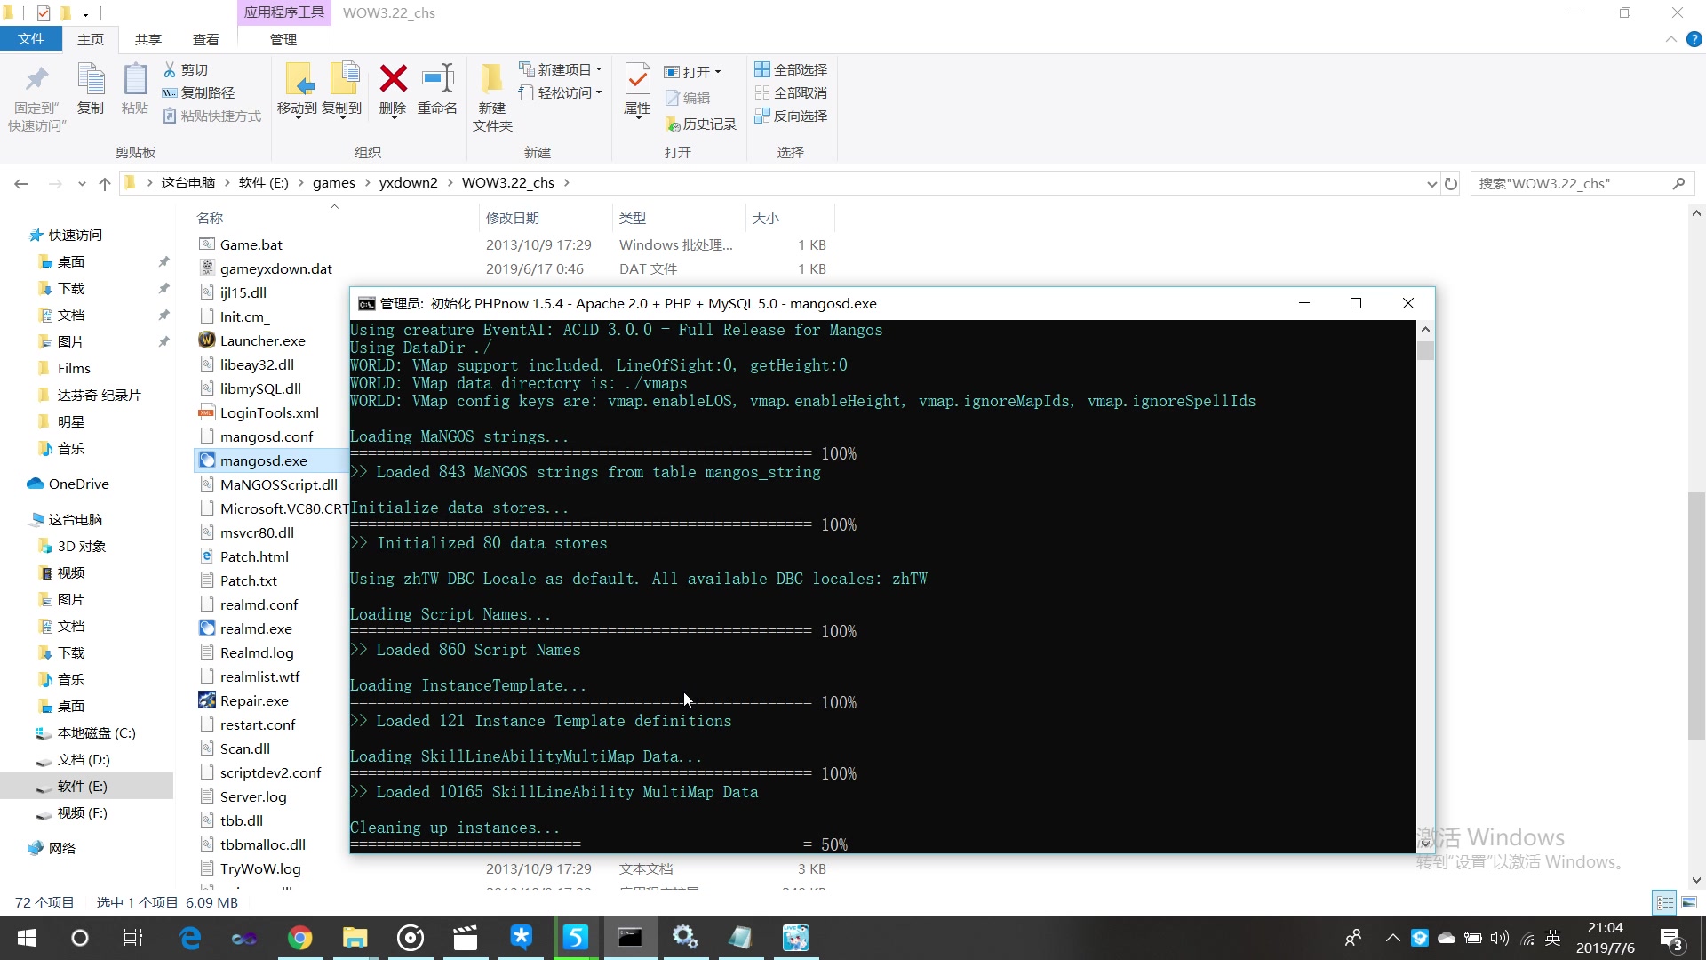
Task: Open Microsoft Edge from the taskbar
Action: tap(190, 938)
